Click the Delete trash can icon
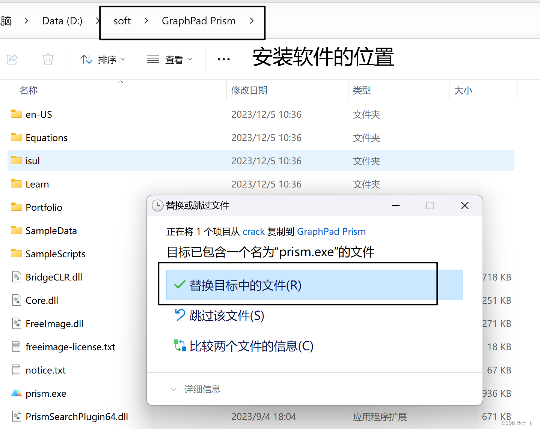The image size is (540, 429). click(48, 59)
